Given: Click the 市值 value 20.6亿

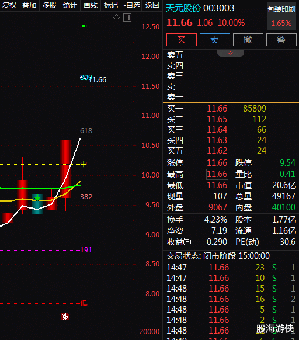Looking at the screenshot, I should click(x=284, y=185).
